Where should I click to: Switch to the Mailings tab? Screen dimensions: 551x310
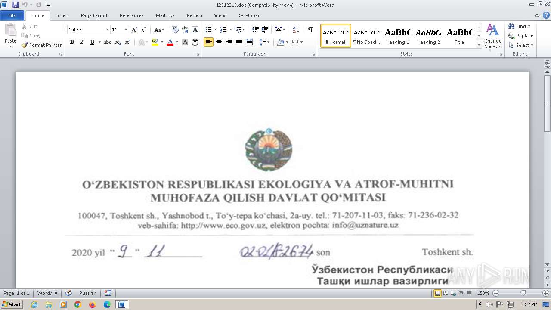pyautogui.click(x=165, y=15)
